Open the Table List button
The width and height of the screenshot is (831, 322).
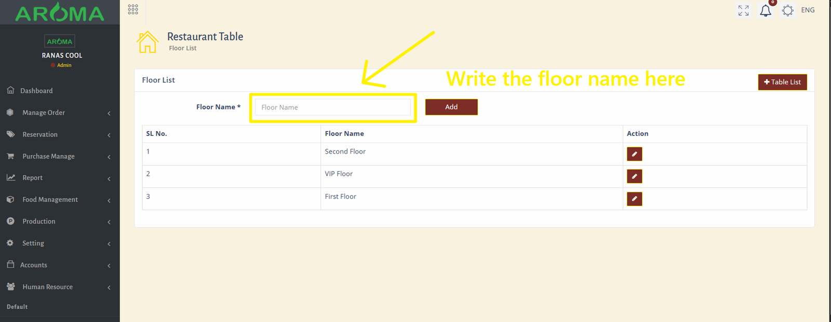click(782, 82)
